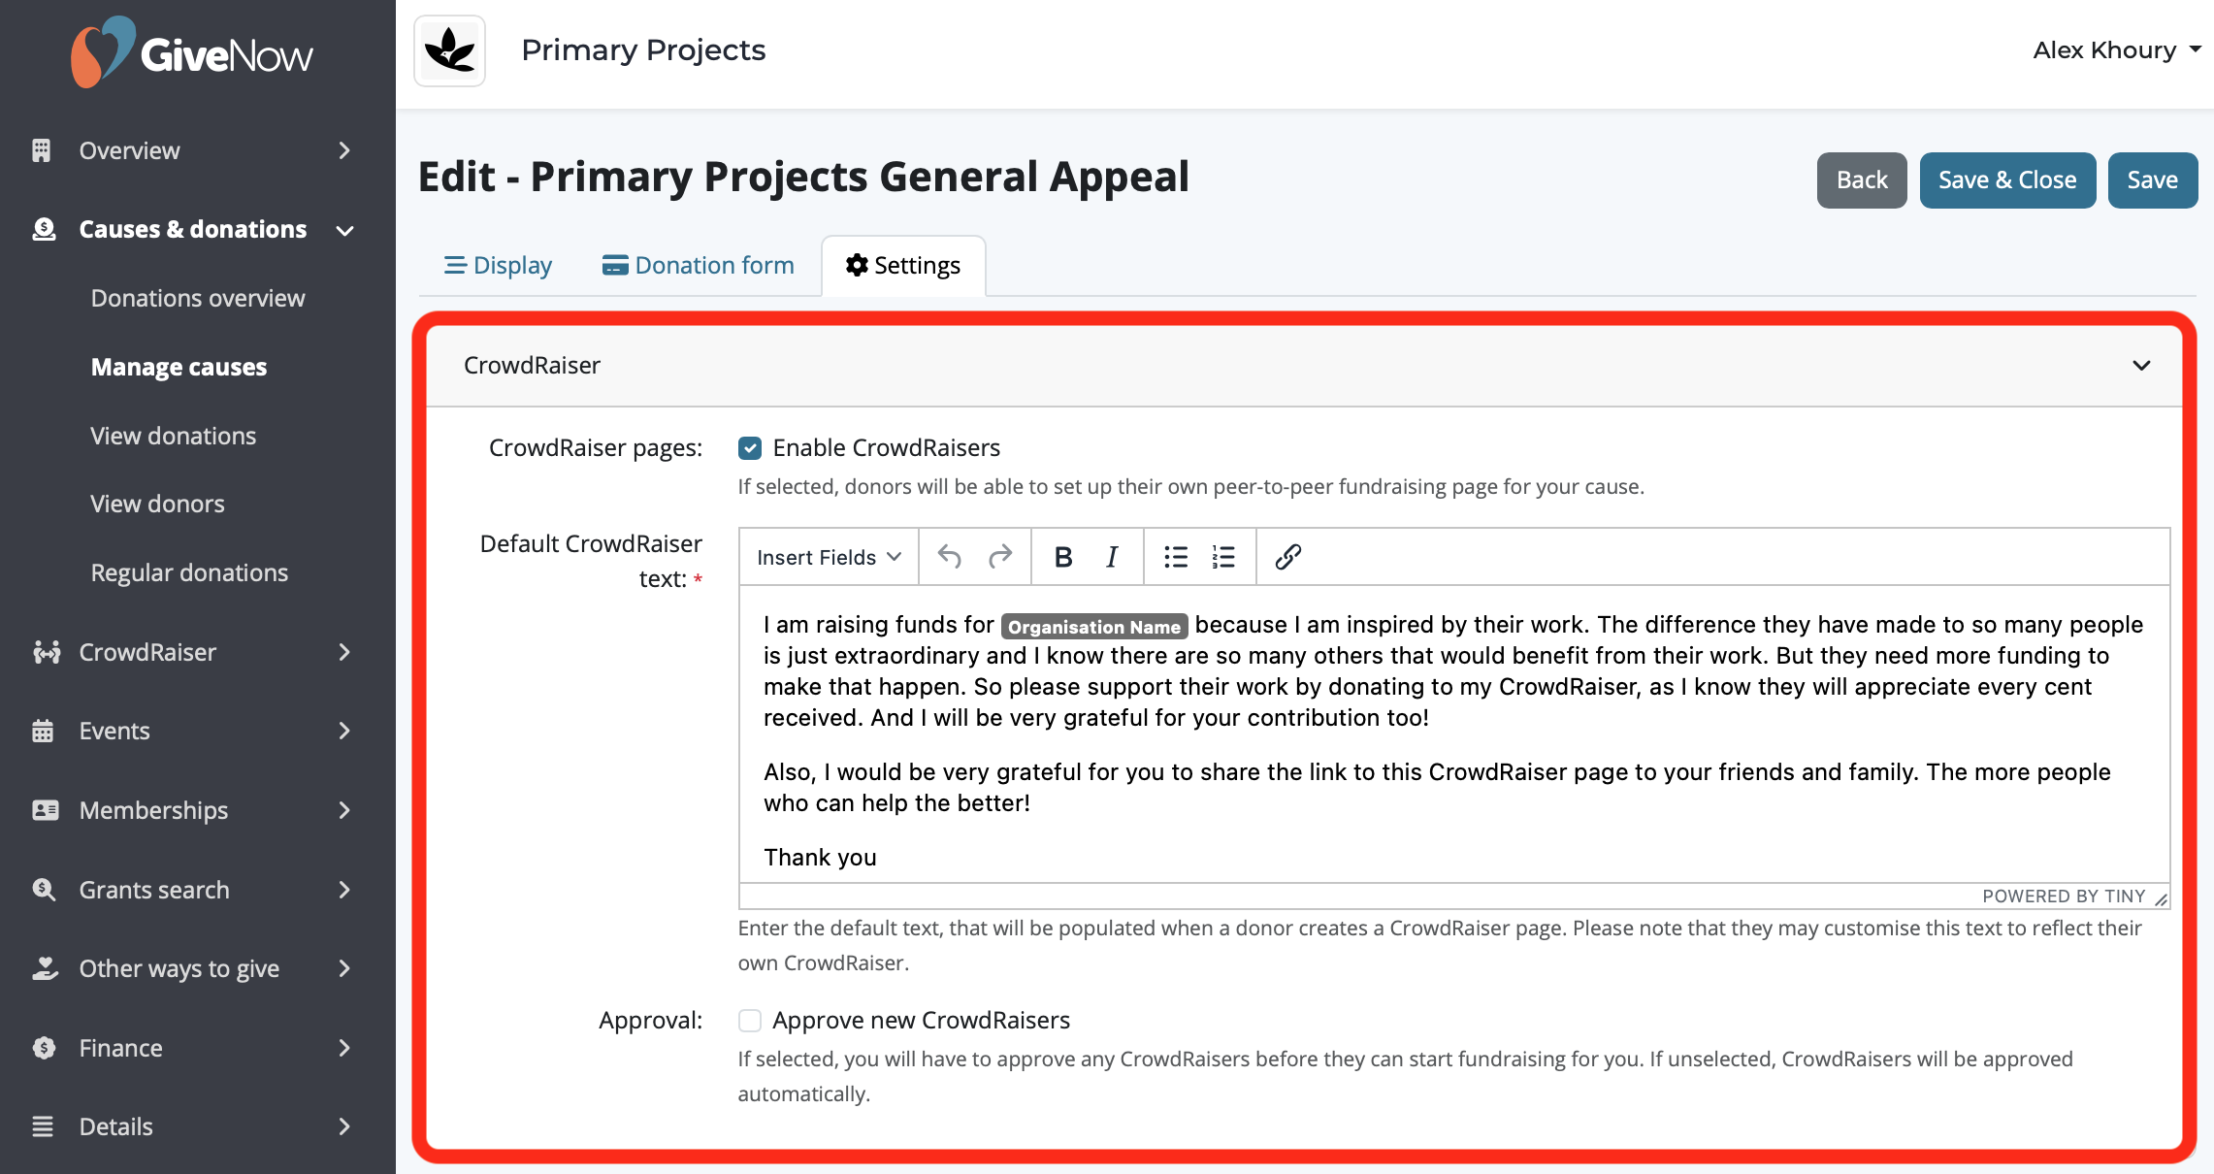Click the editor resize handle
2214x1174 pixels.
[2161, 899]
